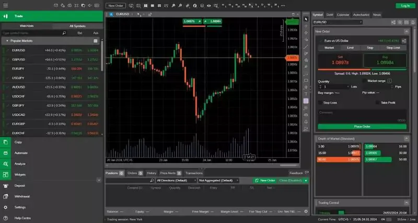Image resolution: width=418 pixels, height=223 pixels.
Task: Click the alert bell icon in the drawing toolbar
Action: click(x=306, y=122)
